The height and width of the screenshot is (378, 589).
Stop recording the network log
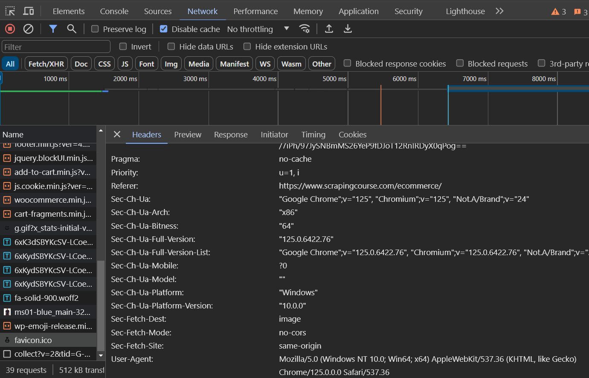tap(10, 29)
